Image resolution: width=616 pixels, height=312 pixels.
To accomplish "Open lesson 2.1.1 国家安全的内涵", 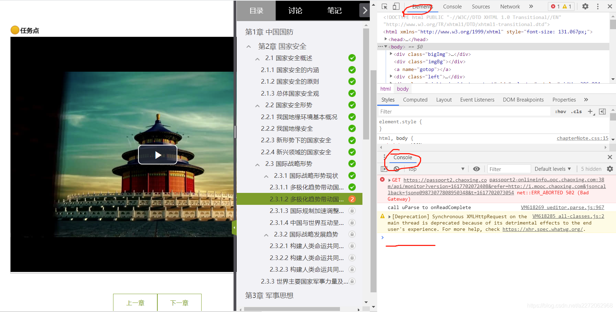I will click(290, 70).
